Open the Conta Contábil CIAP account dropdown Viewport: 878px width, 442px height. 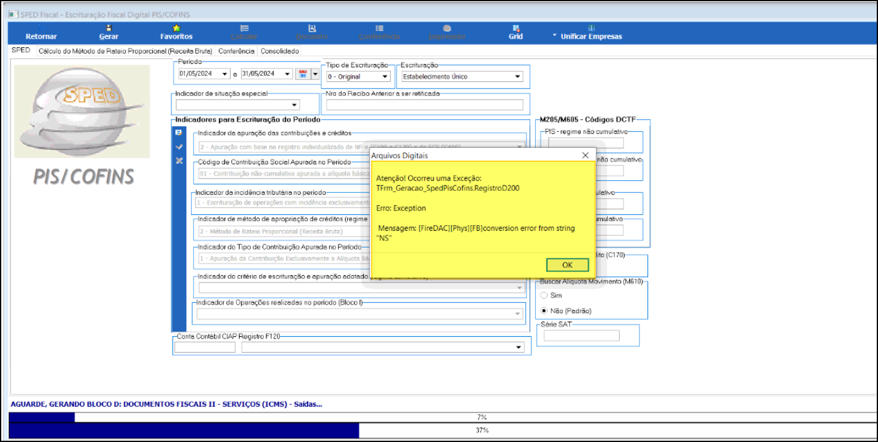tap(520, 347)
